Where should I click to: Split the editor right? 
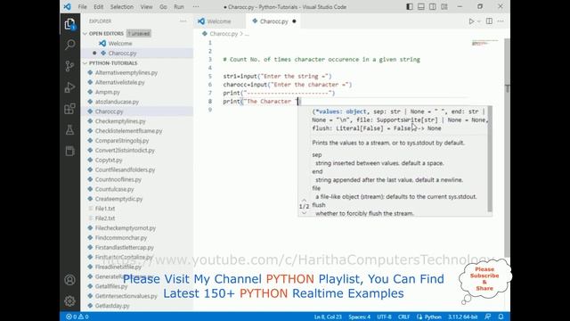coord(489,21)
